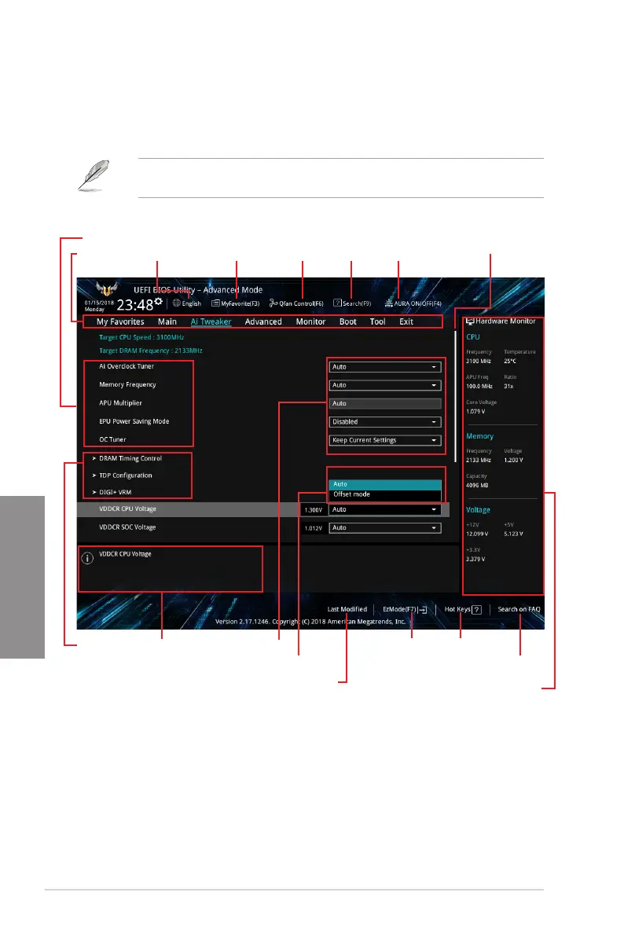Click the Voltage heading in Hardware Monitor
Viewport: 624px width, 940px height.
(x=478, y=510)
